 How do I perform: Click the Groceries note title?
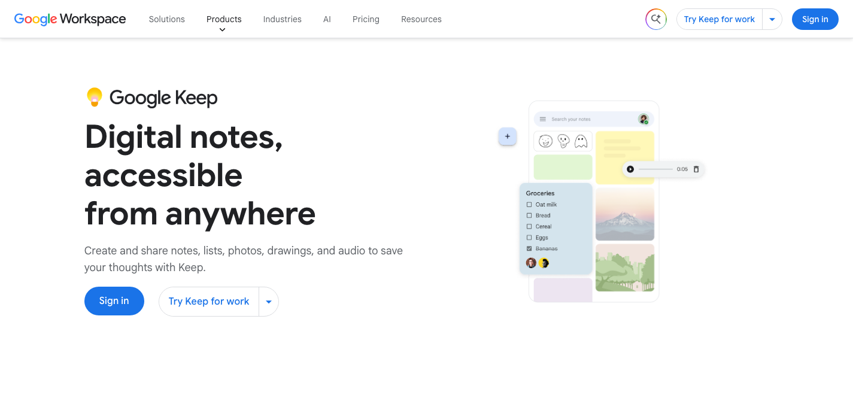coord(540,193)
